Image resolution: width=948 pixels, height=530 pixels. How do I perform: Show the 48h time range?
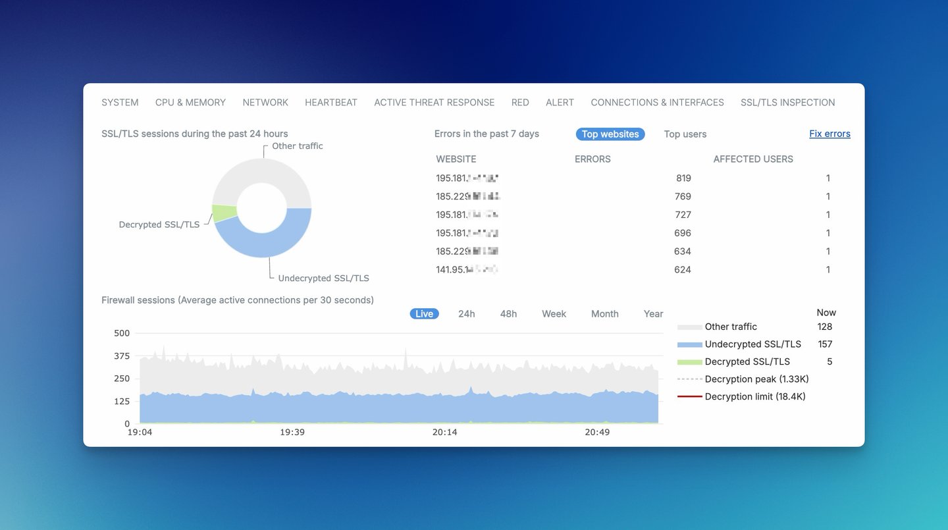pyautogui.click(x=508, y=314)
